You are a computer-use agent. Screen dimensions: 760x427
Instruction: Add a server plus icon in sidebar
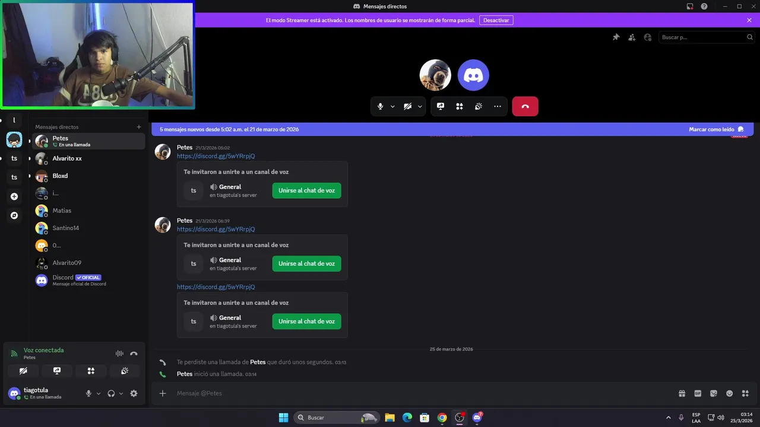coord(14,196)
